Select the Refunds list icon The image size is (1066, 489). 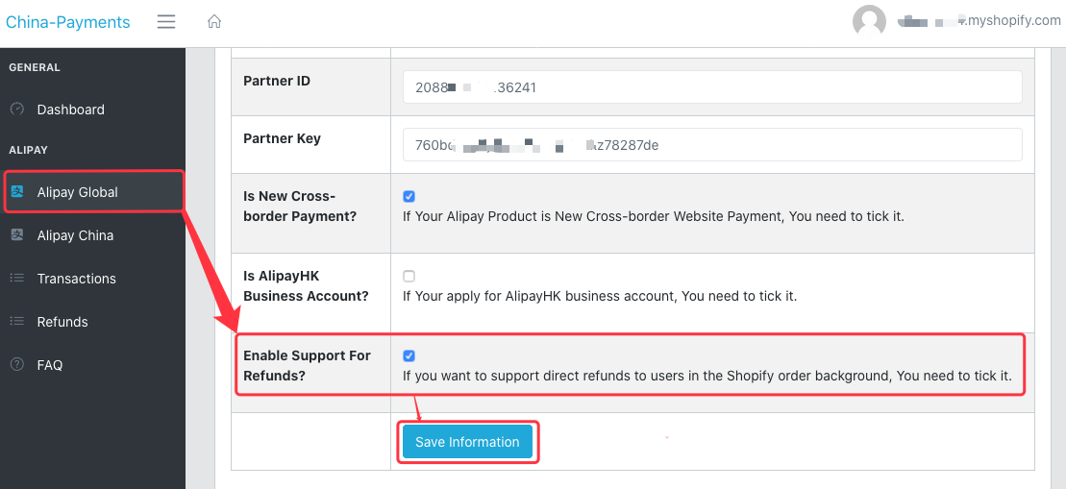click(17, 321)
